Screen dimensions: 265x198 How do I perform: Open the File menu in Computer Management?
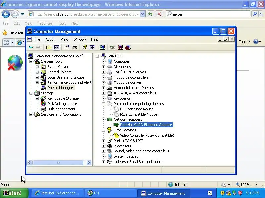coord(37,39)
